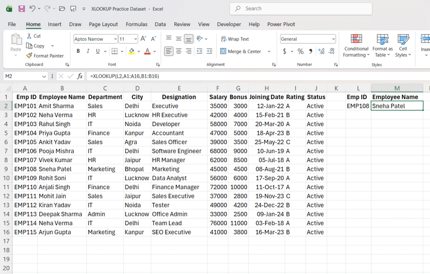
Task: Click the Paste clipboard icon
Action: (16, 39)
